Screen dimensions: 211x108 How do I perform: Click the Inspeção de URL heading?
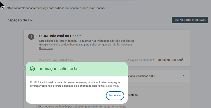click(x=20, y=20)
